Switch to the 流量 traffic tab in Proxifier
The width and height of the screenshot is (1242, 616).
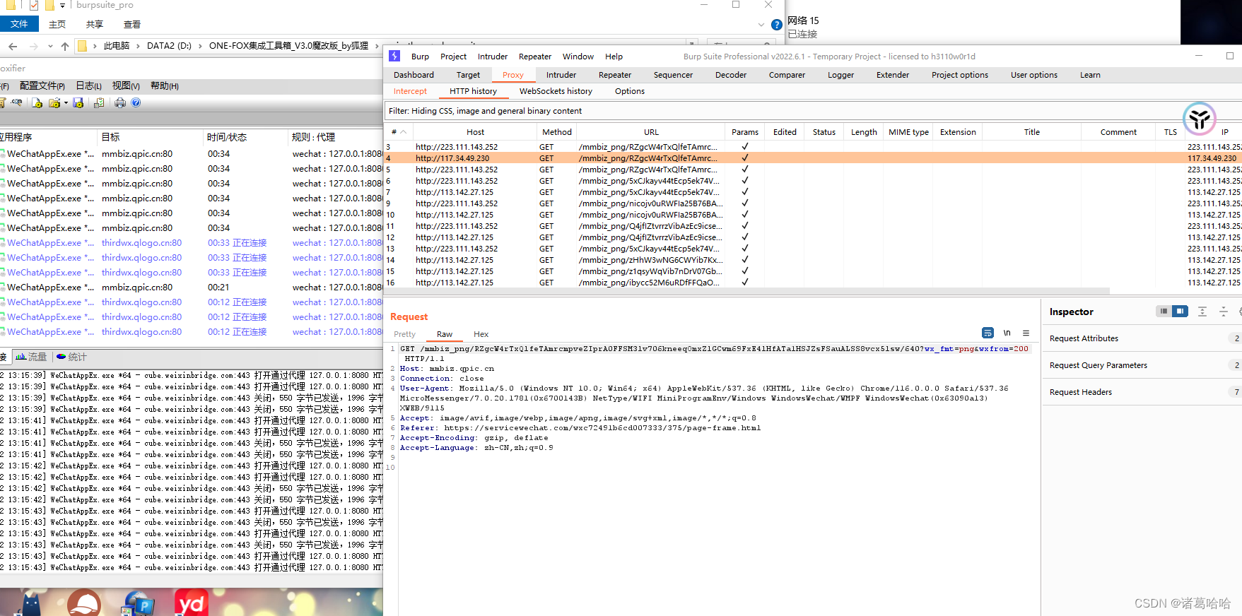click(31, 357)
